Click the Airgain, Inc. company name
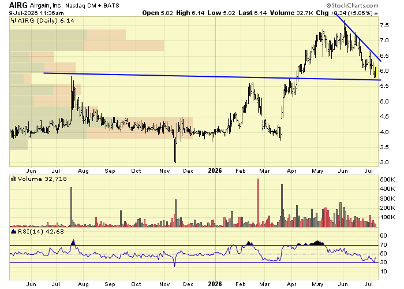 (46, 5)
